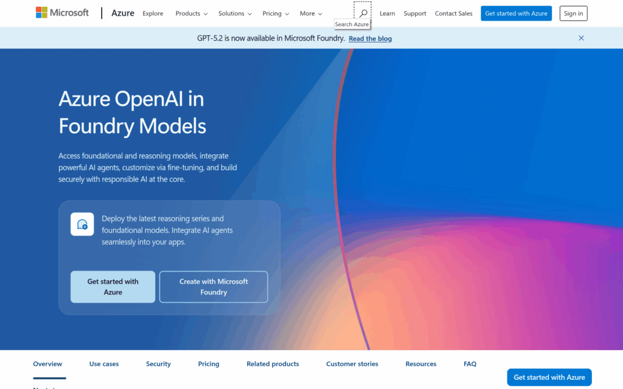Select the Related products tab
Screen dimensions: 623x389
pos(273,363)
